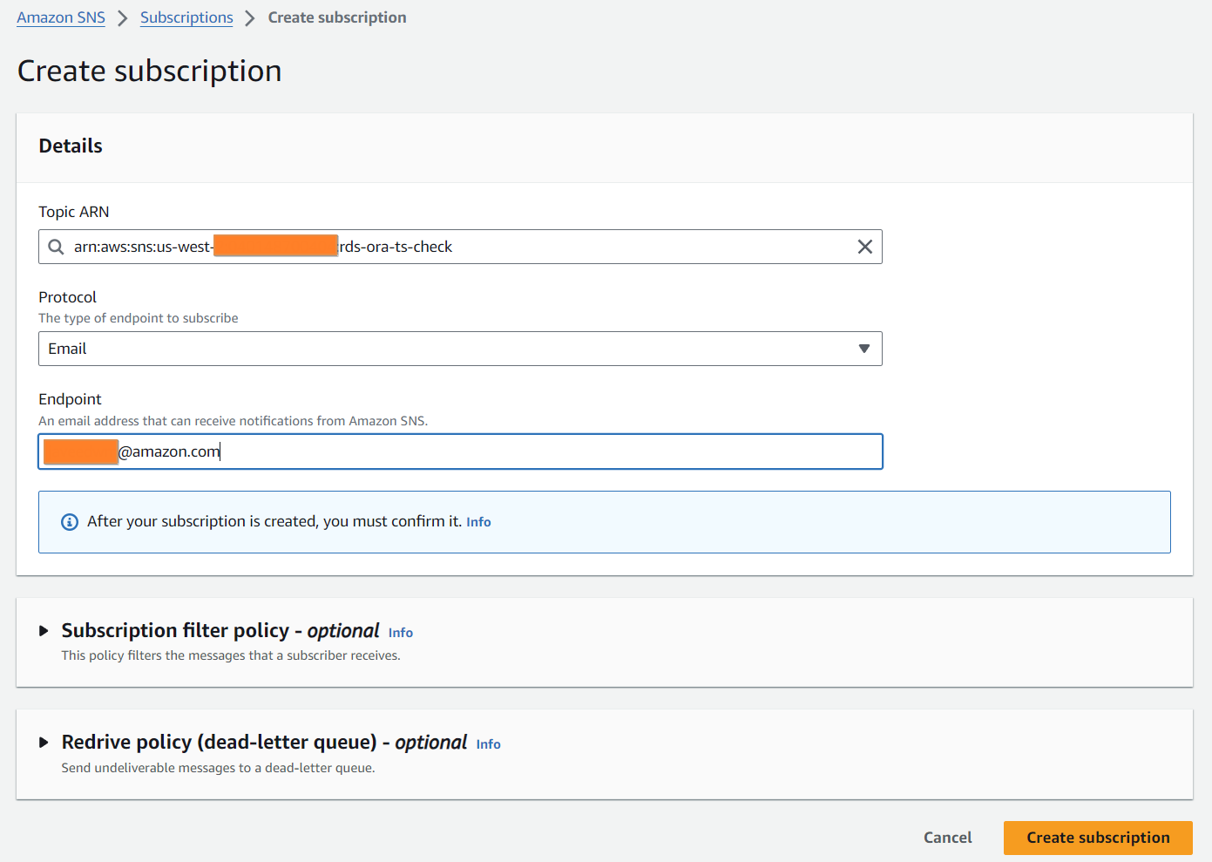Open Info link beside Redrive policy
Screen dimensions: 1212x862
[488, 744]
